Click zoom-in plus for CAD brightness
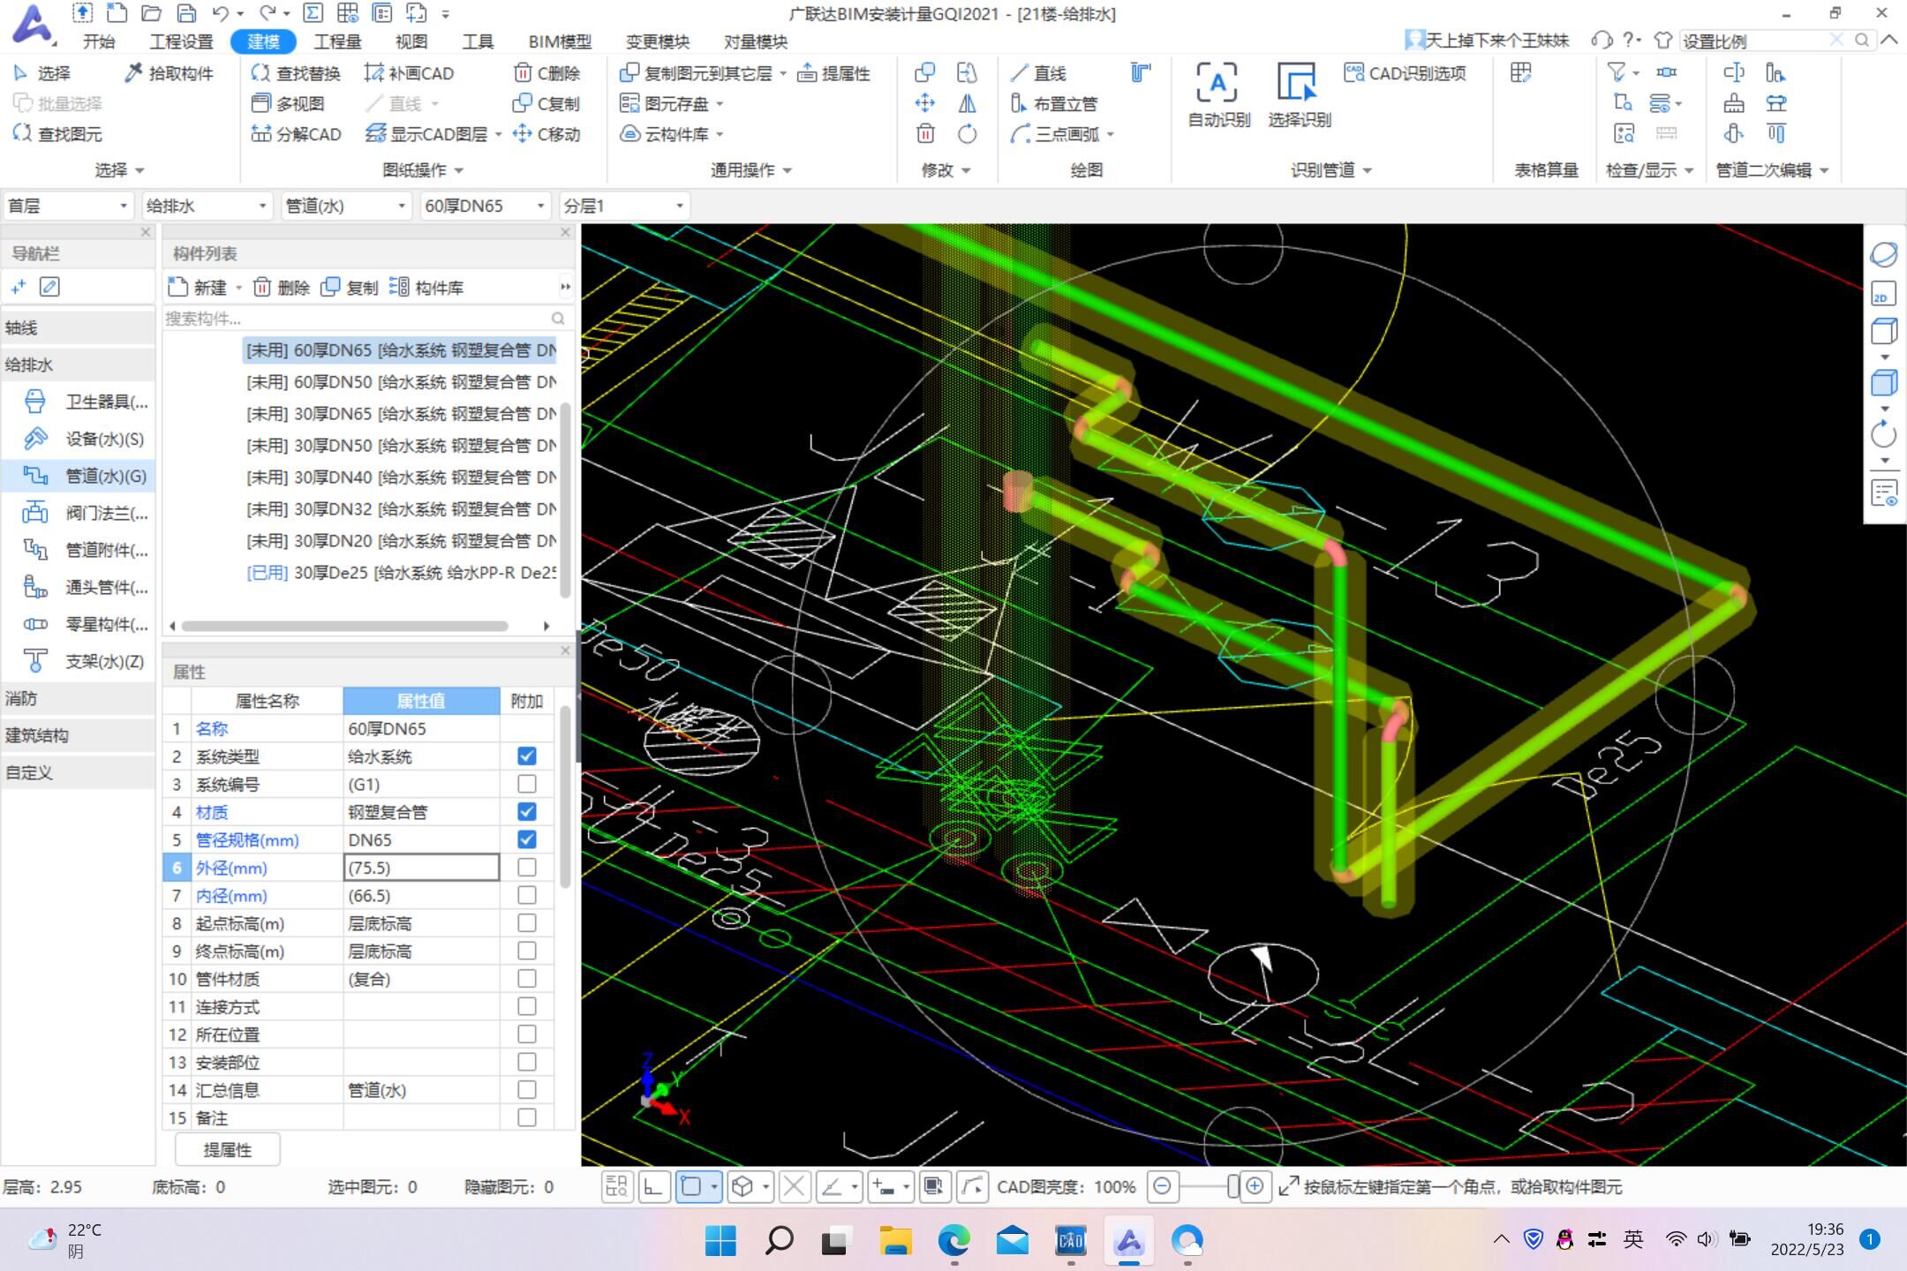The image size is (1907, 1271). click(1255, 1187)
